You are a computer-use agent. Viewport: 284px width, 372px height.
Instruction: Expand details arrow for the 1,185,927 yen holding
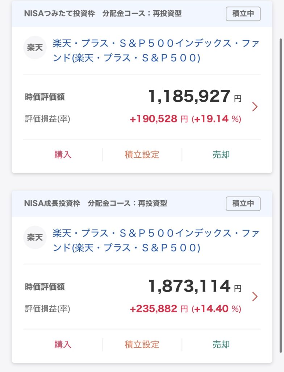point(255,106)
